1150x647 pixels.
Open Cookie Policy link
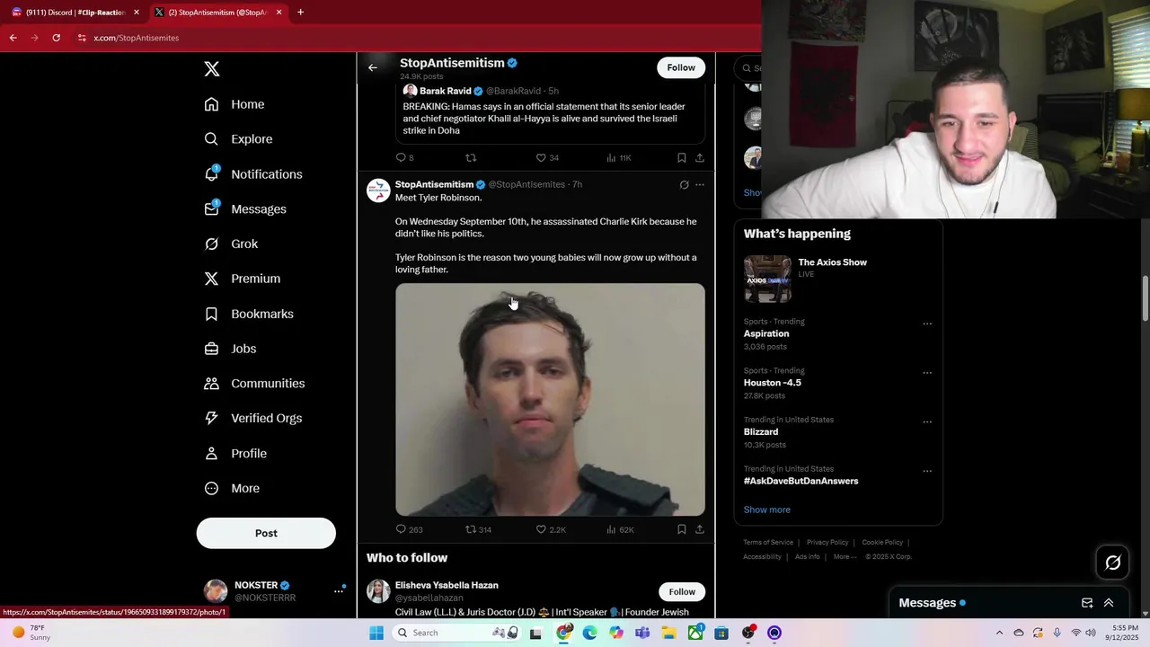click(882, 543)
